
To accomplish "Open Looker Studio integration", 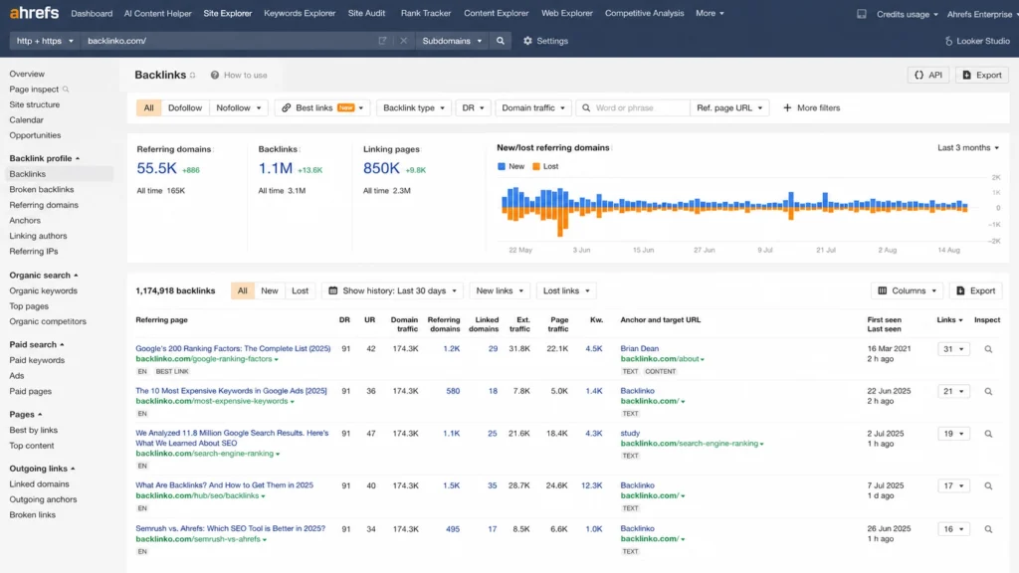I will pyautogui.click(x=977, y=40).
